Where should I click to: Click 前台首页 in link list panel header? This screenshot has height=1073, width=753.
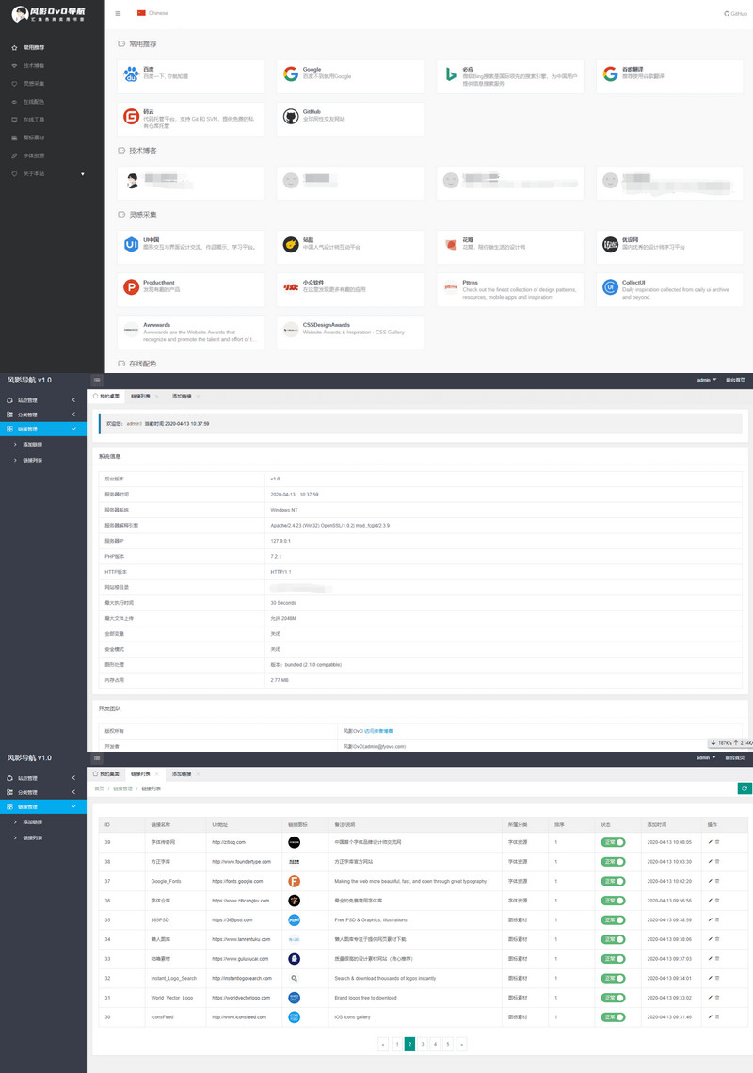coord(736,757)
